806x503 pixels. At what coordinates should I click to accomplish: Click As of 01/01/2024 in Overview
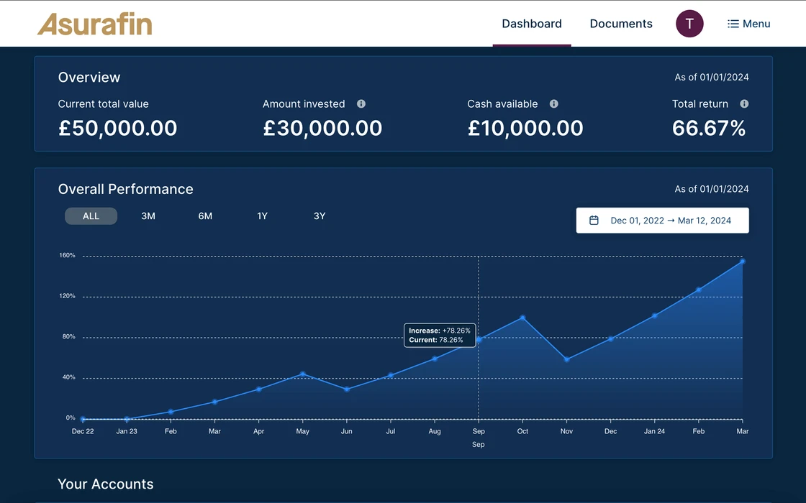(x=712, y=77)
